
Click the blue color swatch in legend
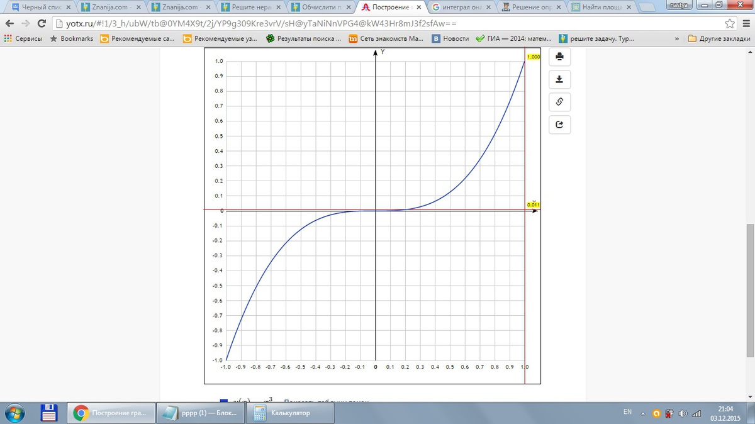pos(224,401)
